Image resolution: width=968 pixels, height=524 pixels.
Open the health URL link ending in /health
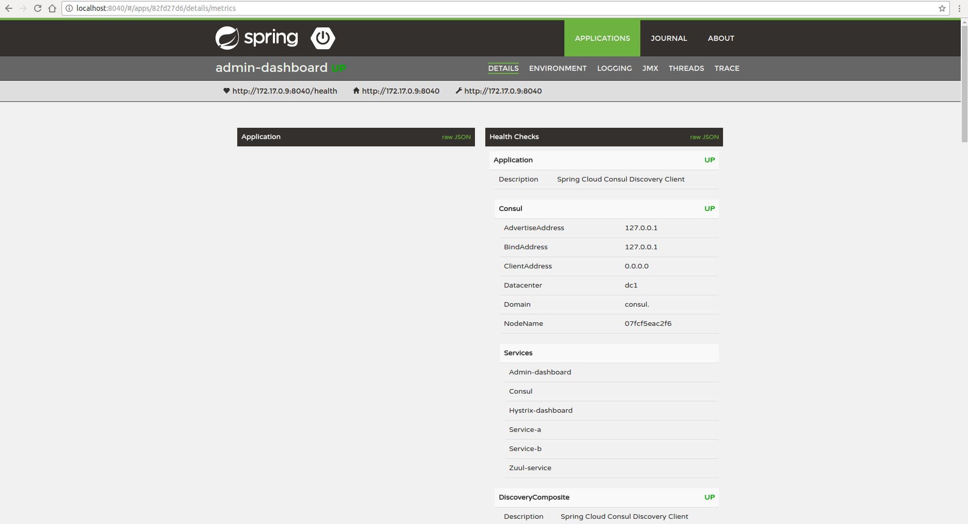[285, 91]
